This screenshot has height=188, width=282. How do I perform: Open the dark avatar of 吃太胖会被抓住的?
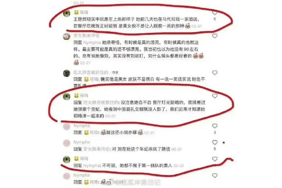tap(66, 73)
